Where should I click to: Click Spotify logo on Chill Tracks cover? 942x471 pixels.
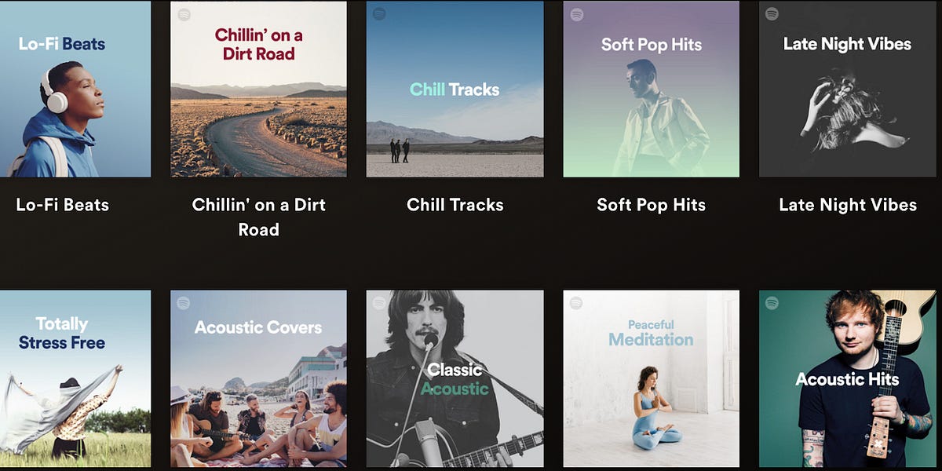(x=379, y=13)
